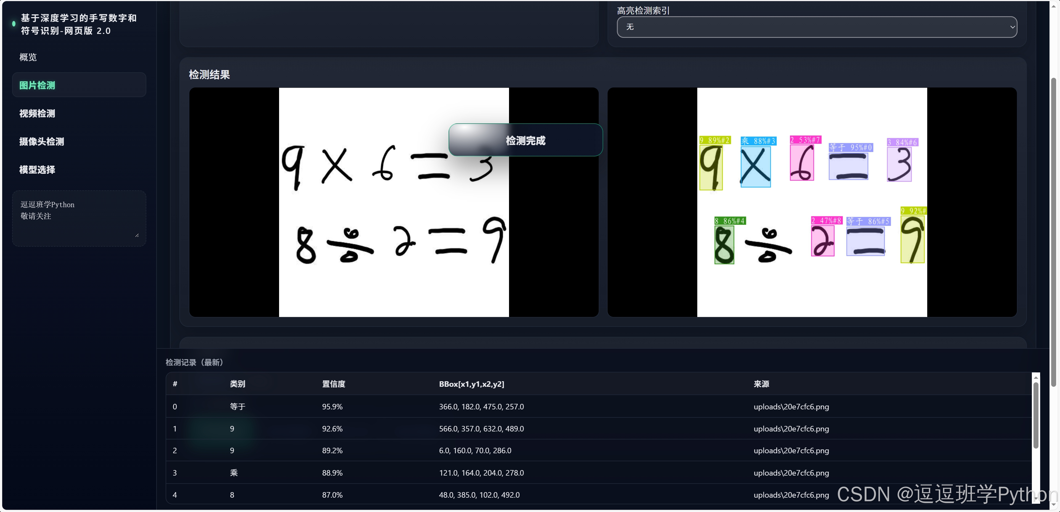Click the annotated detection result image
The height and width of the screenshot is (512, 1060).
point(812,202)
